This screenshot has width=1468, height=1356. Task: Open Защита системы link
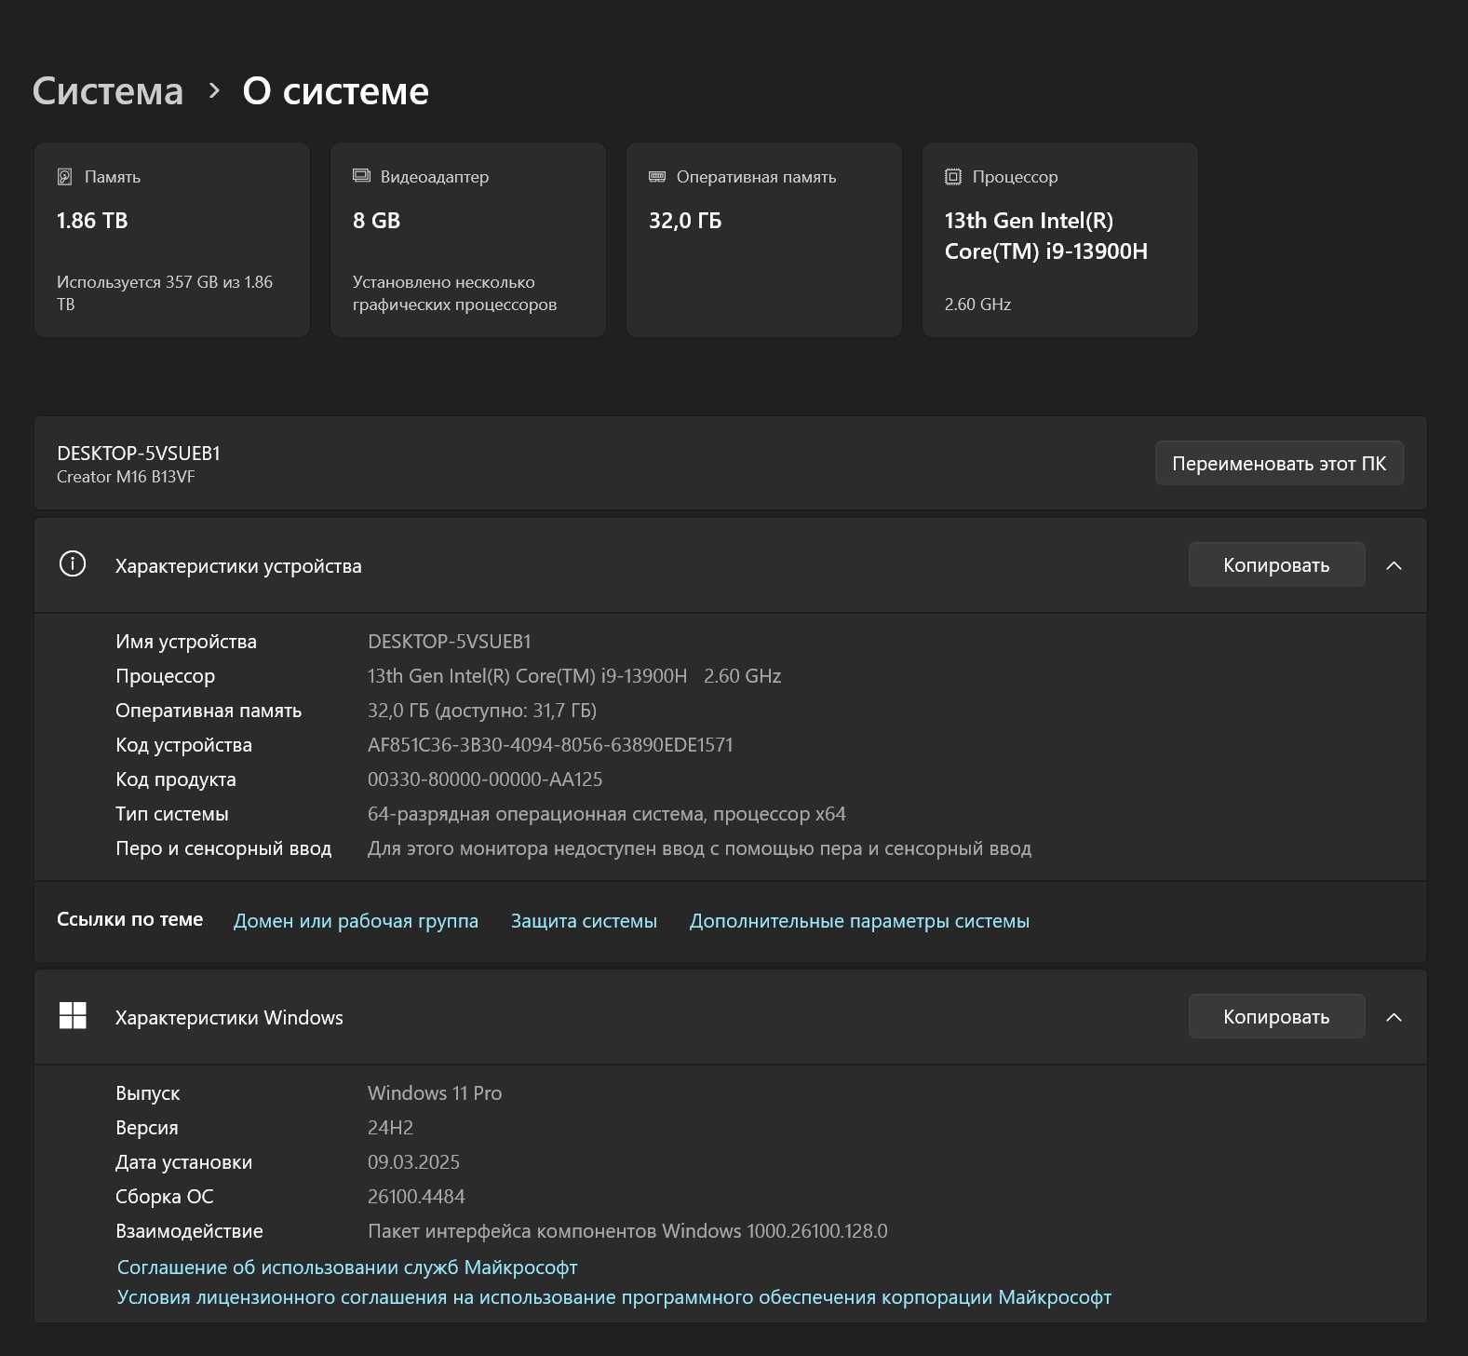584,921
